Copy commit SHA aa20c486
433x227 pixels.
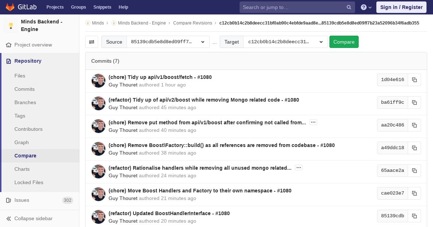pos(414,125)
